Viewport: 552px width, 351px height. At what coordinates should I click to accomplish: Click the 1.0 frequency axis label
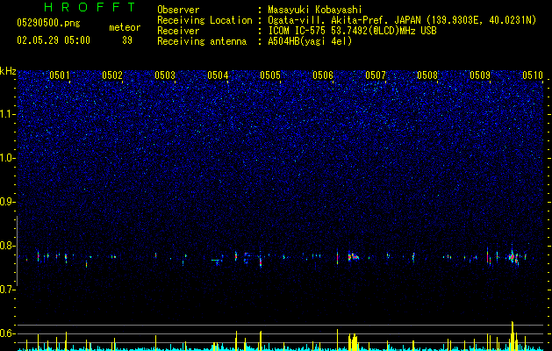coord(7,158)
